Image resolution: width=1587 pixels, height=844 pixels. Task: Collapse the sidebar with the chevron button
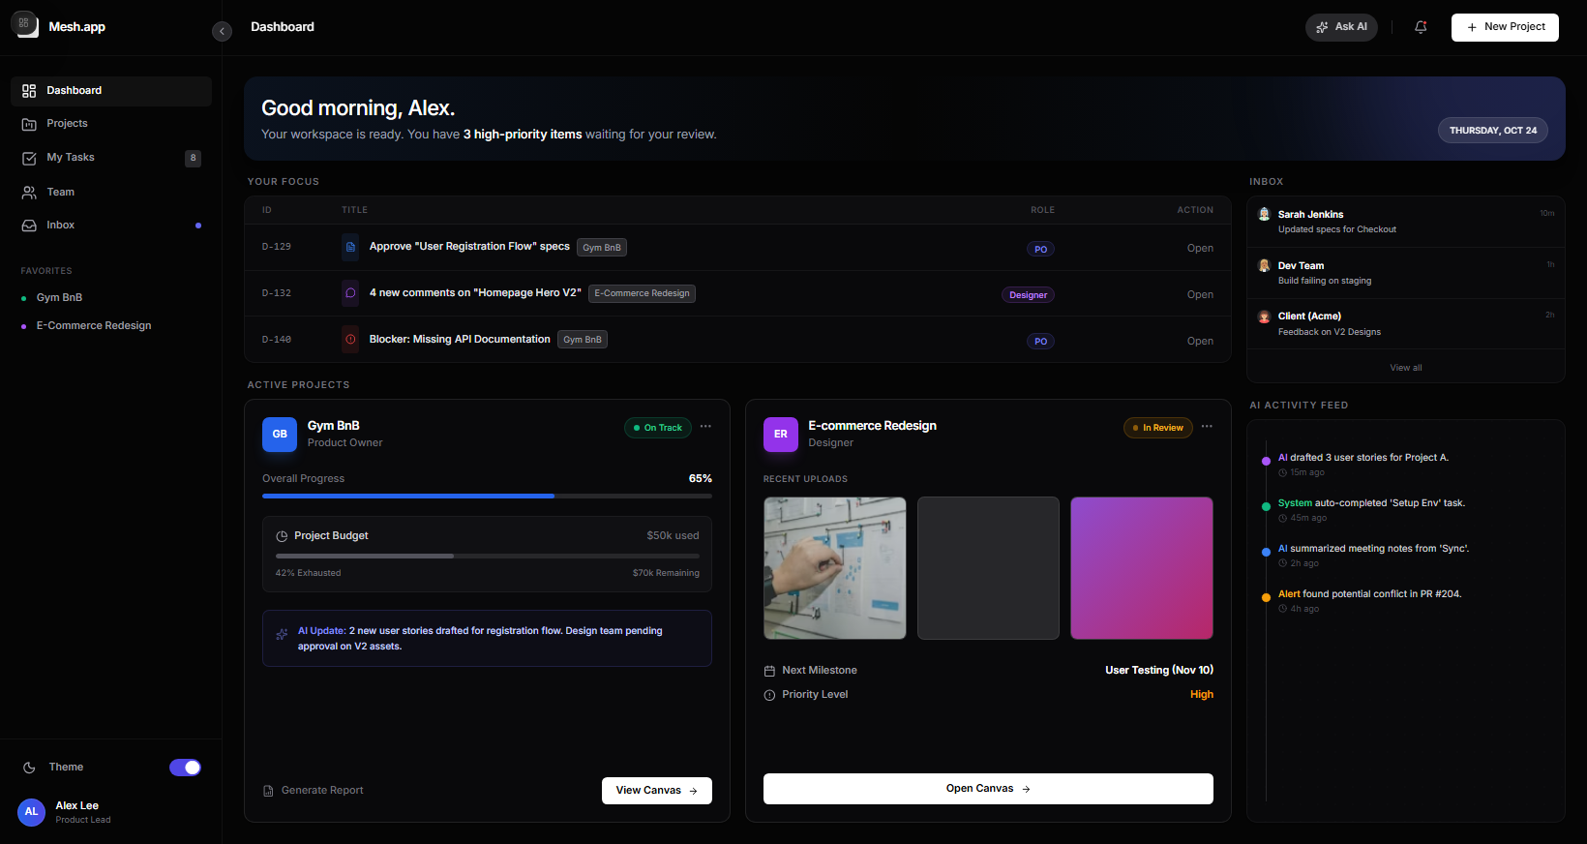tap(222, 31)
